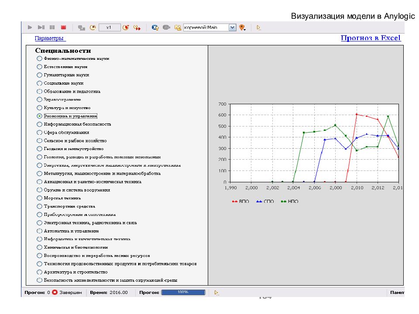Screen dimensions: 419x314
Task: Click the combo box dropdown arrow
Action: [x=233, y=27]
